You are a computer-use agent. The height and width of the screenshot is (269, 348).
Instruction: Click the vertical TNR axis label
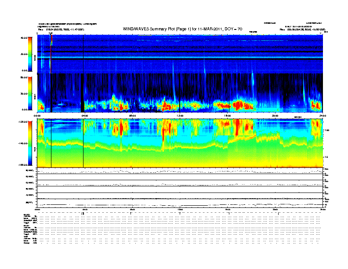click(x=35, y=150)
